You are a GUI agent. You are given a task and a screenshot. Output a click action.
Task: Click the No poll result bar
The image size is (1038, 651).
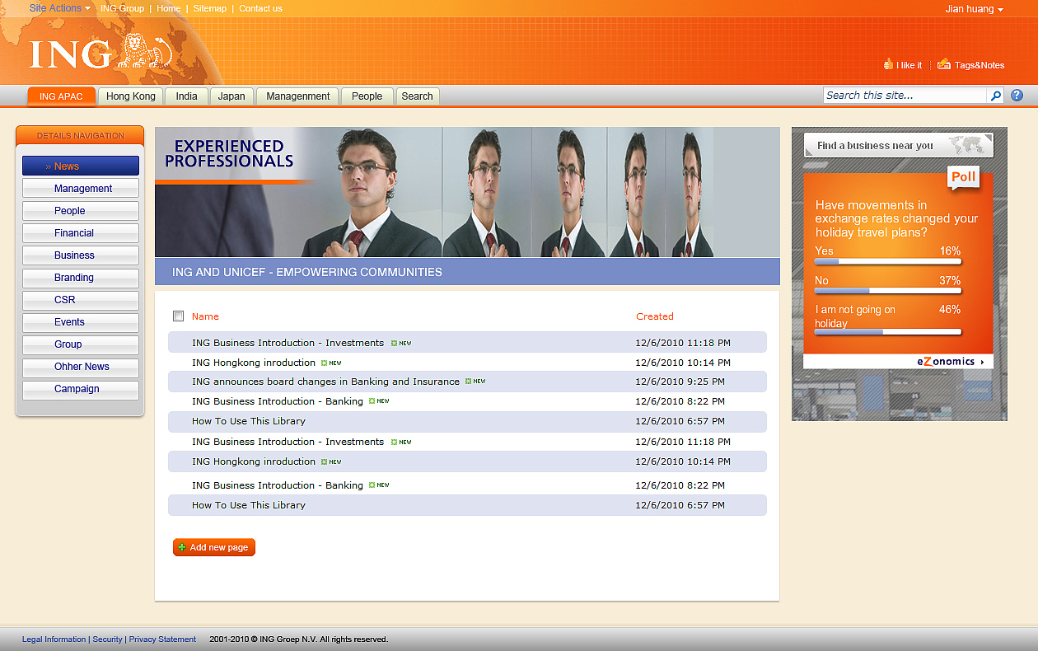888,291
